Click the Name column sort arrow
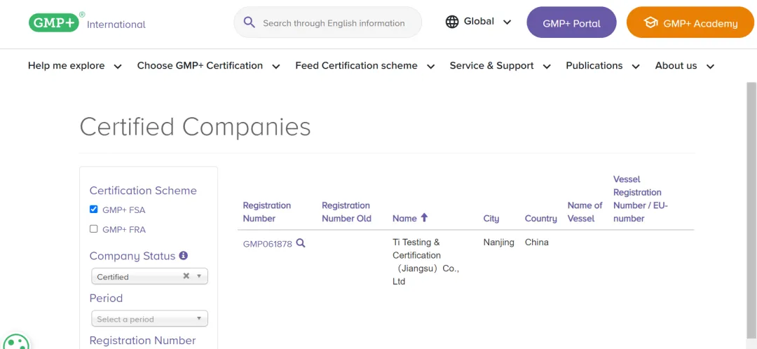This screenshot has width=757, height=349. click(x=424, y=218)
